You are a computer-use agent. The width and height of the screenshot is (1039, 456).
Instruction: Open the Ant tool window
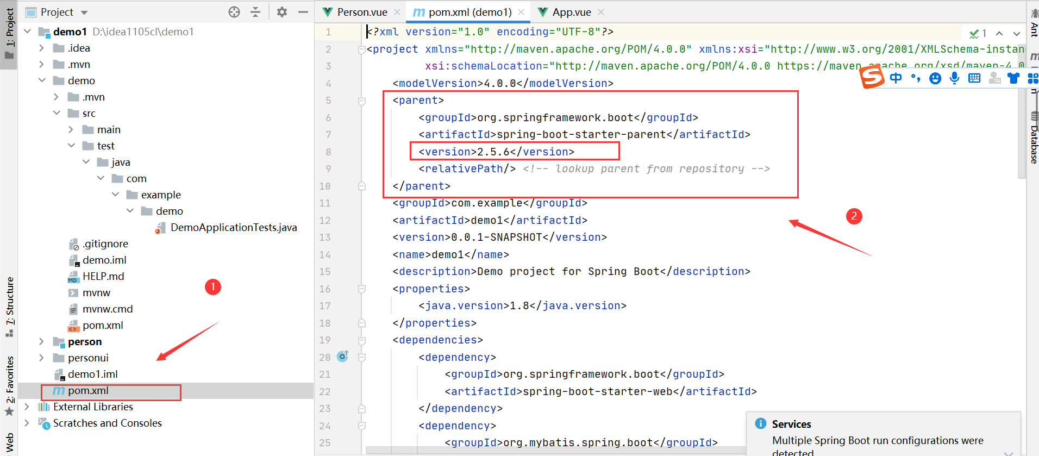(1034, 23)
